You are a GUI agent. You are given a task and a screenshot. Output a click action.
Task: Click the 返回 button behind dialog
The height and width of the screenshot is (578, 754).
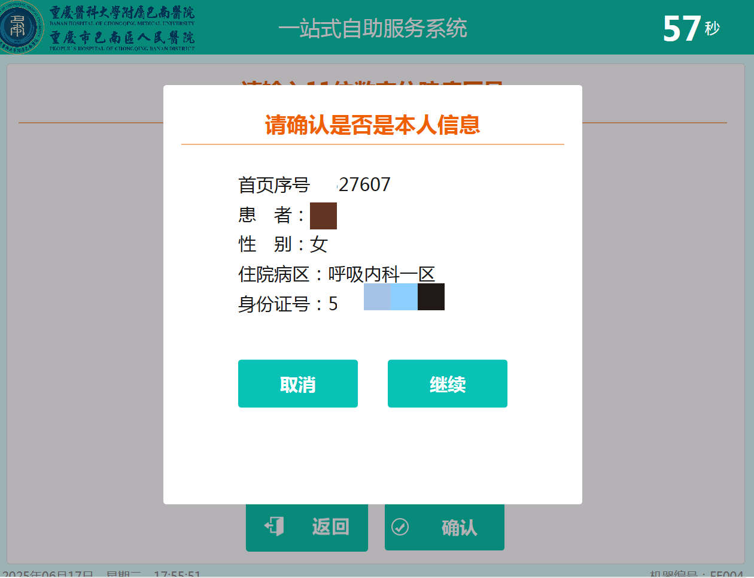307,528
